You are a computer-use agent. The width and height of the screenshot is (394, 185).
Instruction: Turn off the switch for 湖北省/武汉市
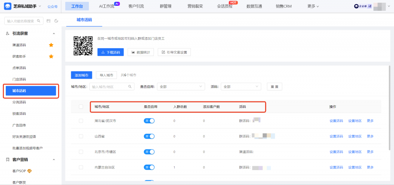tap(149, 121)
